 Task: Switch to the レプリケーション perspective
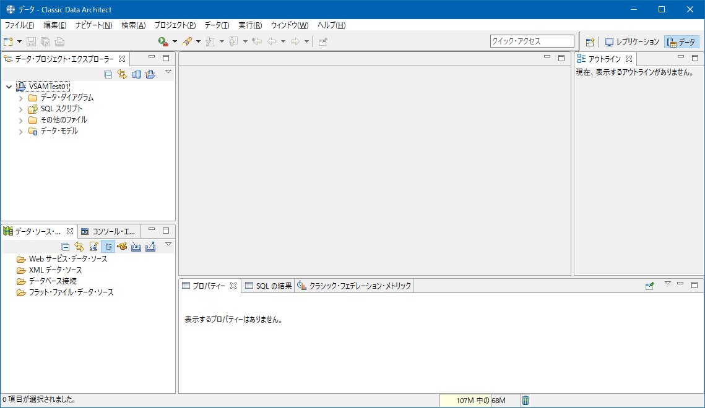pos(632,42)
